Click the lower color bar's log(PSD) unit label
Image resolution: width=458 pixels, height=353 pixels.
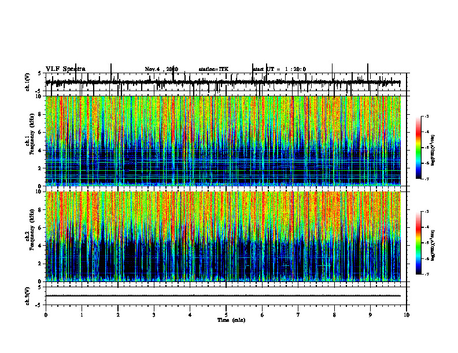pyautogui.click(x=433, y=245)
